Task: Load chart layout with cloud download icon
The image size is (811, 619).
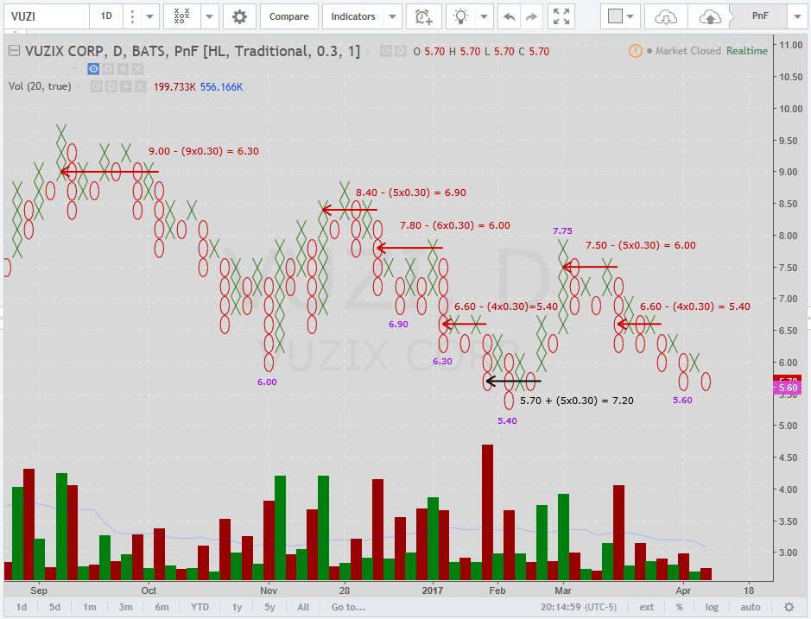Action: tap(666, 17)
